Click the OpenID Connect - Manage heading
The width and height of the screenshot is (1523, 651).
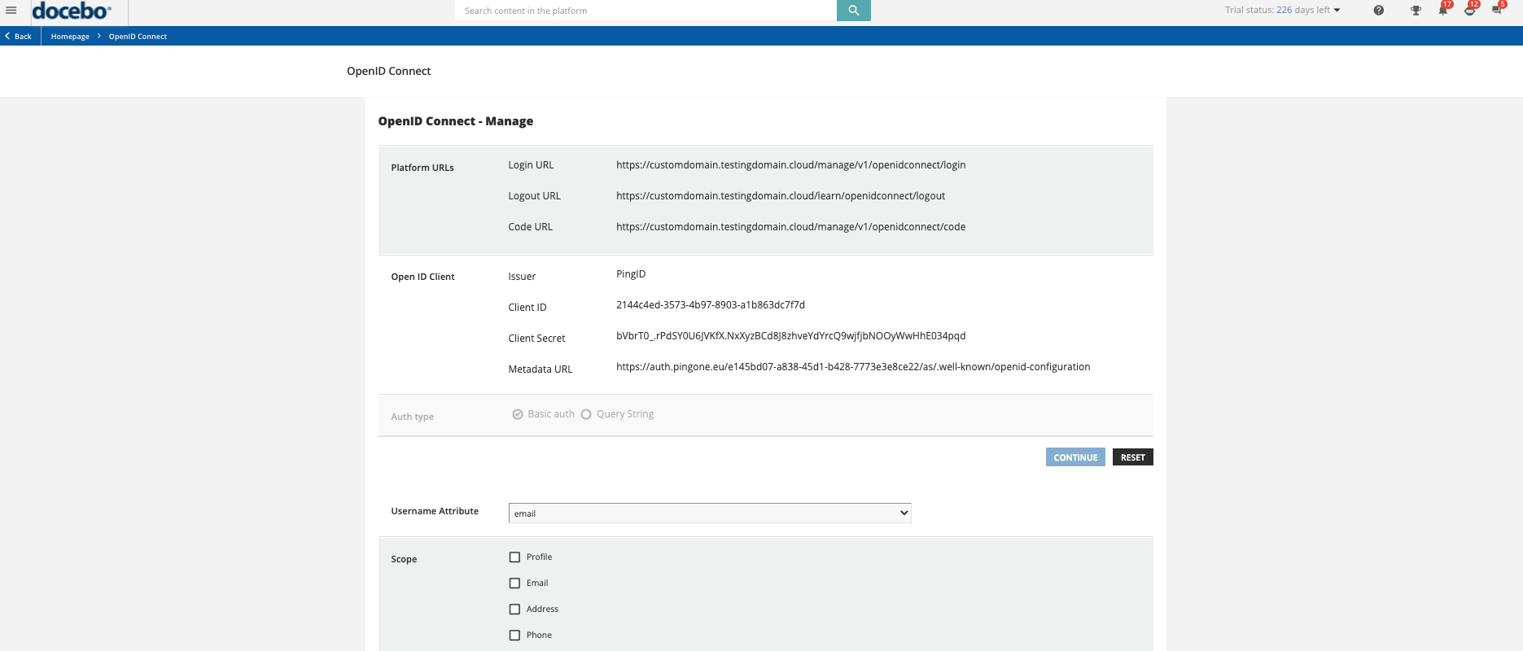456,121
